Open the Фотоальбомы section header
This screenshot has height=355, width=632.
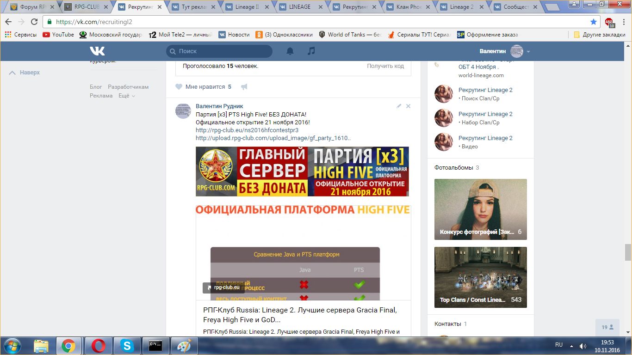tap(457, 167)
